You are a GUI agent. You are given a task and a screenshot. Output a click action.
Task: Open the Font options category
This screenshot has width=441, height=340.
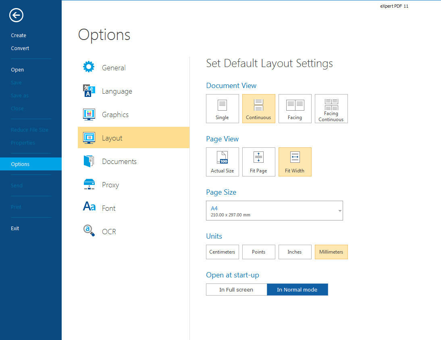tap(133, 208)
